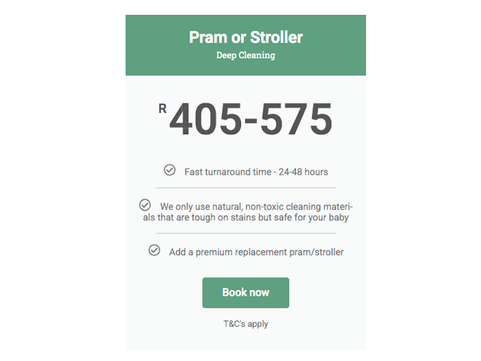Click the 'Add a premium replacement' text
Screen dimensions: 481x361
(256, 252)
